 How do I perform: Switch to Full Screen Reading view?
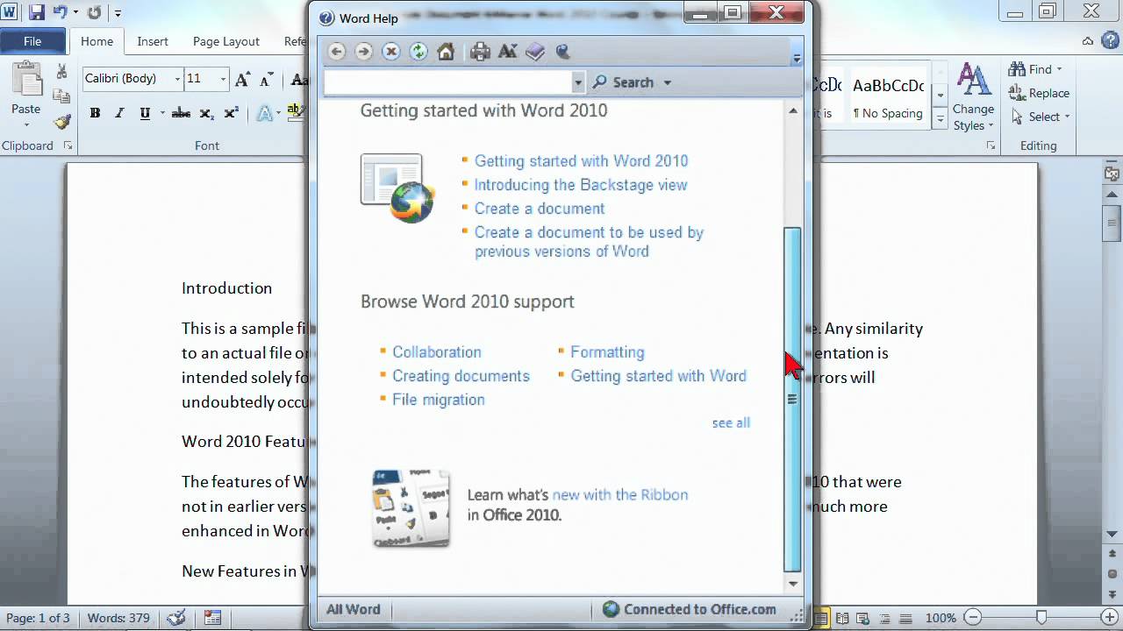(843, 618)
